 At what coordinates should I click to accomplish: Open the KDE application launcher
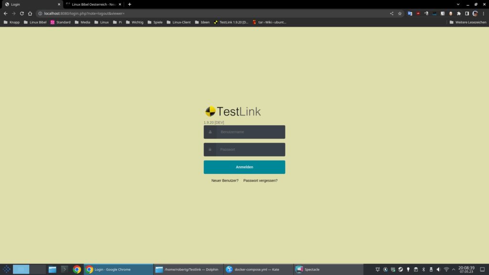(x=7, y=269)
